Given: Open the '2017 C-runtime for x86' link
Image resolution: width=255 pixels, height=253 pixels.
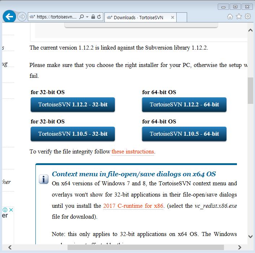Looking at the screenshot, I should (133, 206).
